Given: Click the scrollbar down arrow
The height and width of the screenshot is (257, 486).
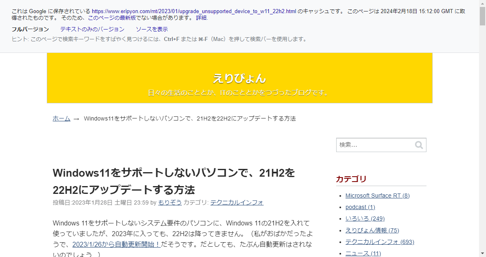Looking at the screenshot, I should point(482,254).
